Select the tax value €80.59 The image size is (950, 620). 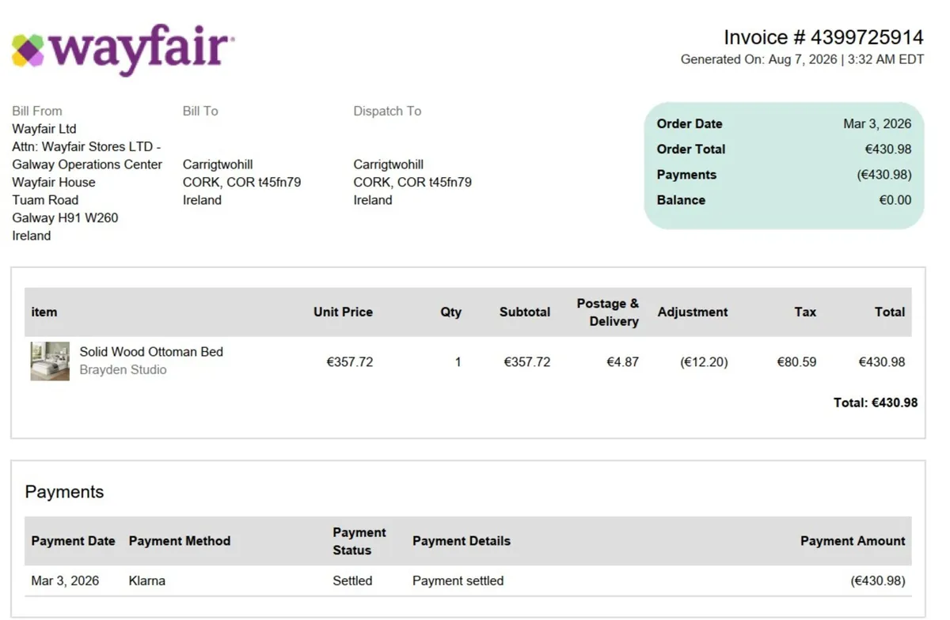pyautogui.click(x=796, y=362)
